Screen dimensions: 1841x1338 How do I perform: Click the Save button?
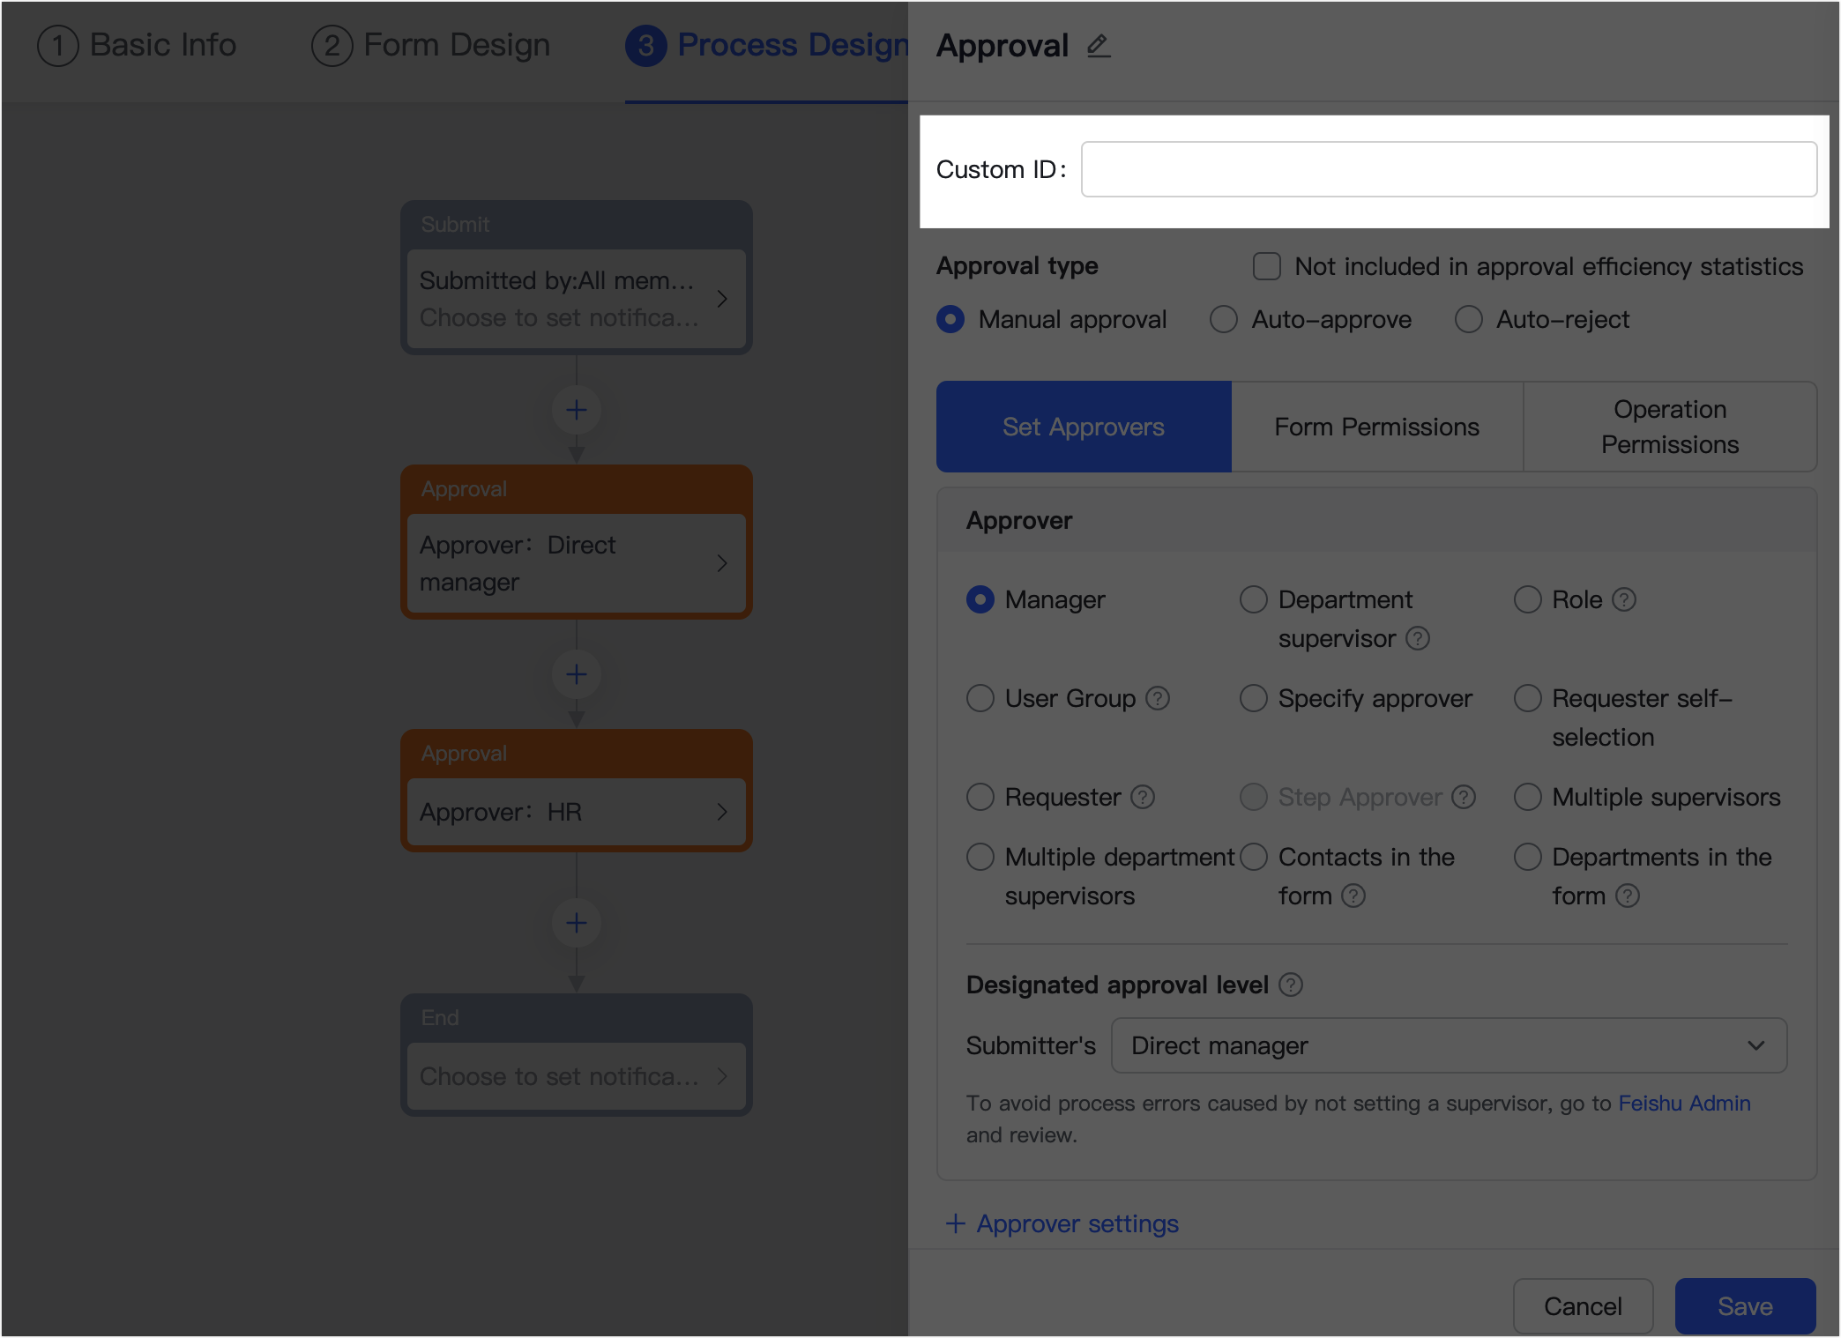click(1745, 1306)
